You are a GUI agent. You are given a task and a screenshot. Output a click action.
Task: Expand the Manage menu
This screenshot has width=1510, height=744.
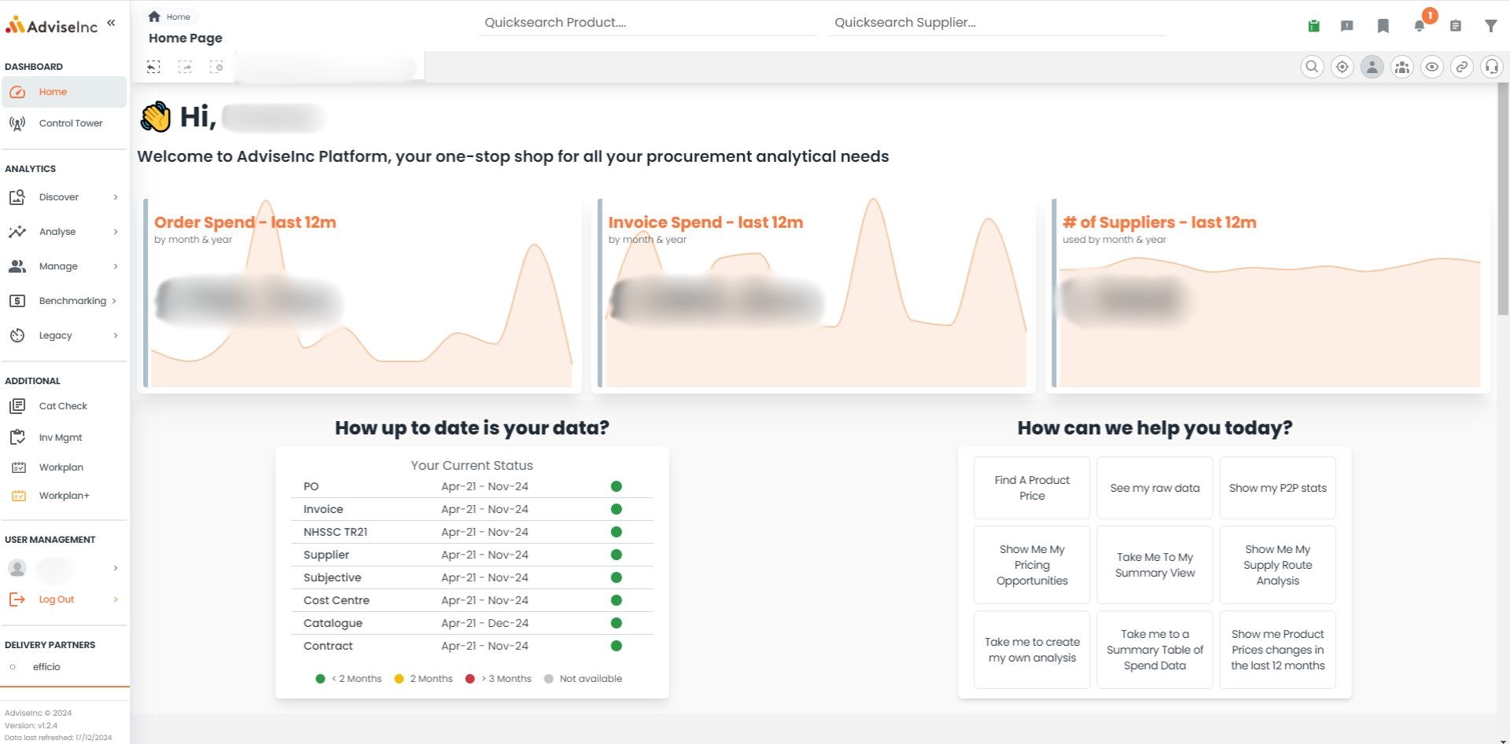coord(64,266)
